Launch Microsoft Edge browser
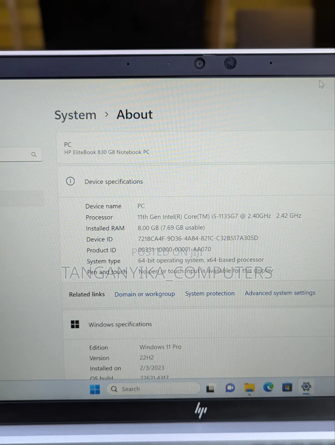 click(268, 387)
